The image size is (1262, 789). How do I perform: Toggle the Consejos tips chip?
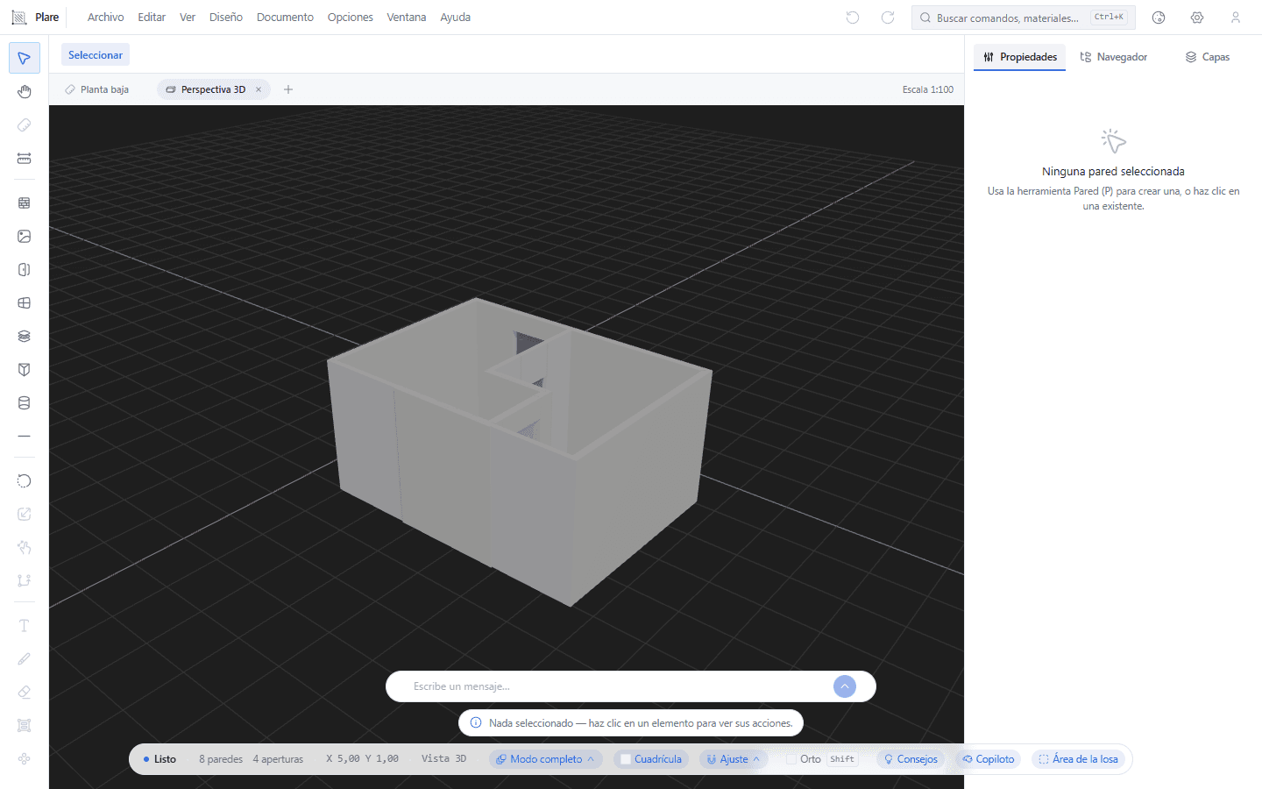[x=911, y=759]
